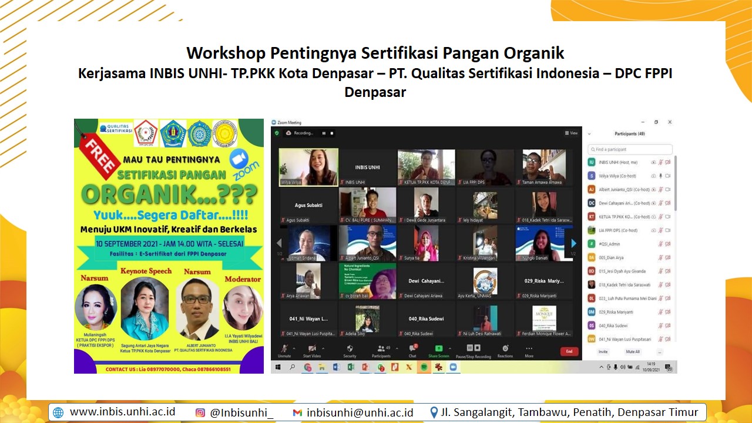Open Spotify from the taskbar
This screenshot has height=423, width=752.
424,367
